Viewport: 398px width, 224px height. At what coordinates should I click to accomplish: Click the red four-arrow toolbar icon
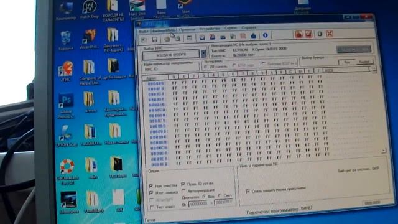click(x=330, y=33)
